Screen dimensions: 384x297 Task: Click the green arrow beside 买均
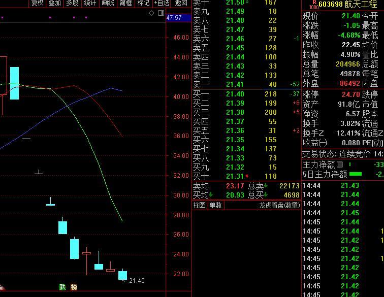pos(211,195)
